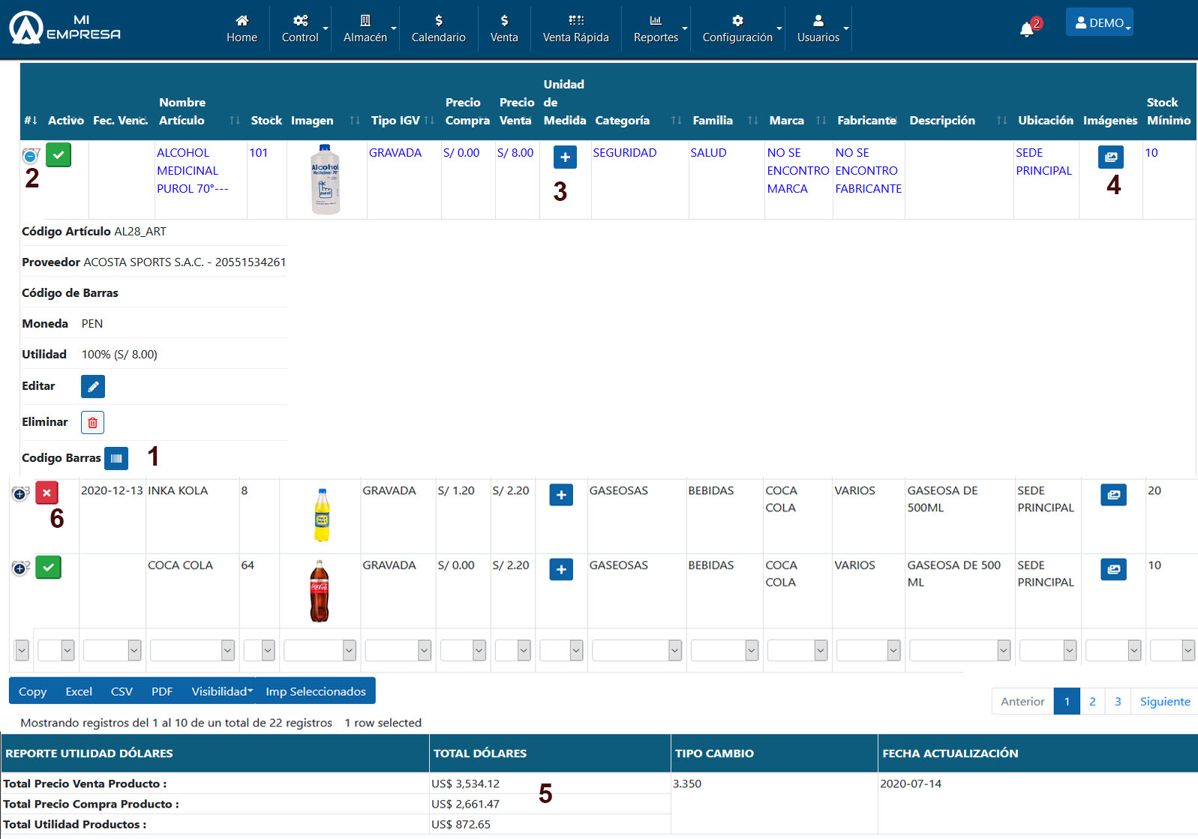Open the Nombre Artículo filter dropdown
Image resolution: width=1198 pixels, height=839 pixels.
tap(192, 651)
